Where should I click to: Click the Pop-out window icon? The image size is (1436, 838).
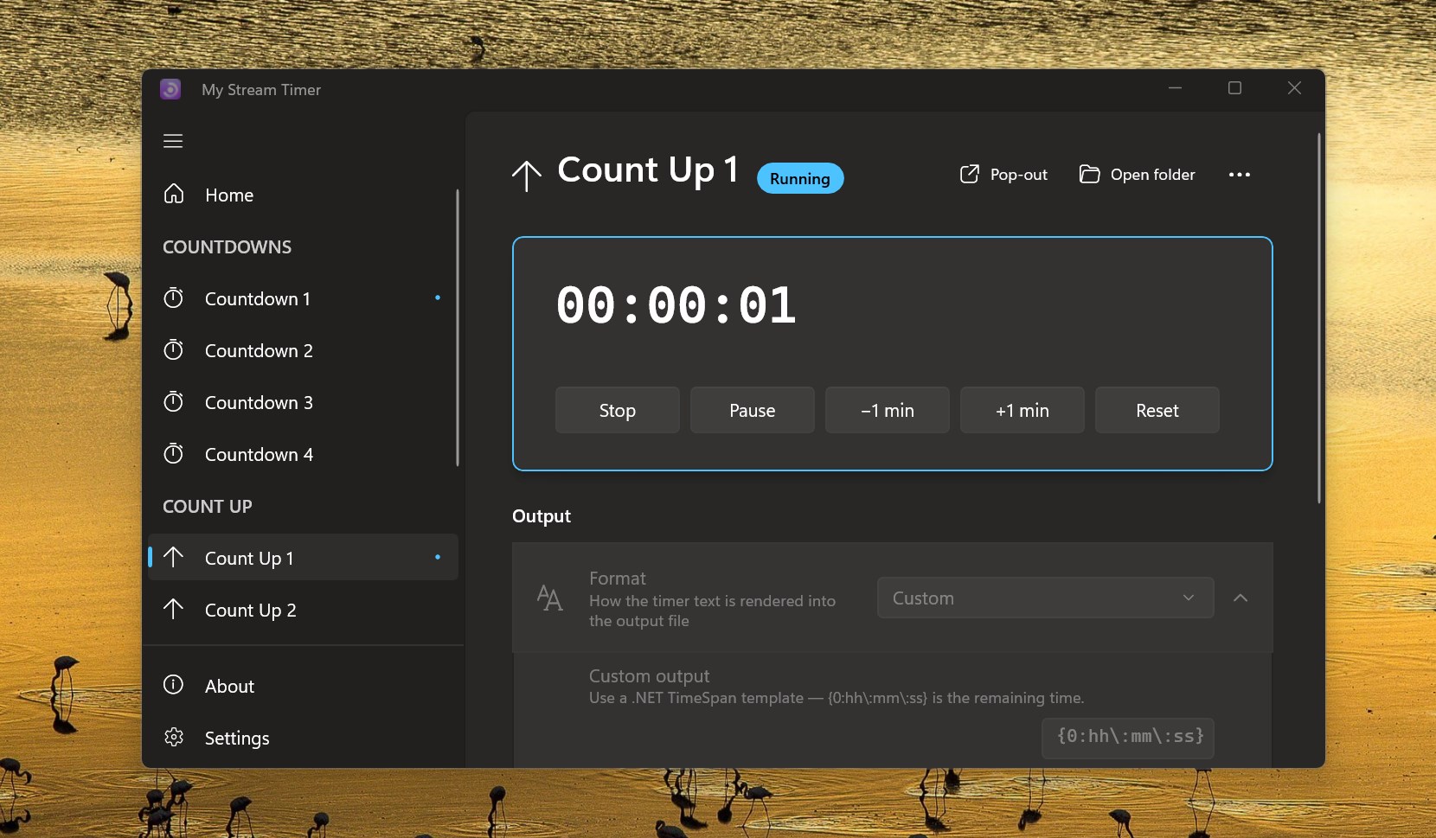970,174
